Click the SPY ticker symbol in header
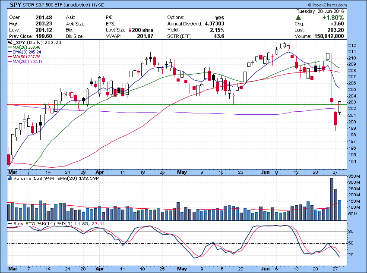 tap(16, 4)
